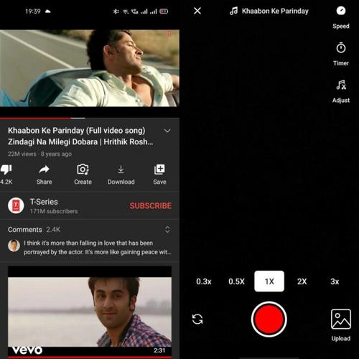Open the top comment preview text
The width and height of the screenshot is (359, 359).
click(x=98, y=248)
